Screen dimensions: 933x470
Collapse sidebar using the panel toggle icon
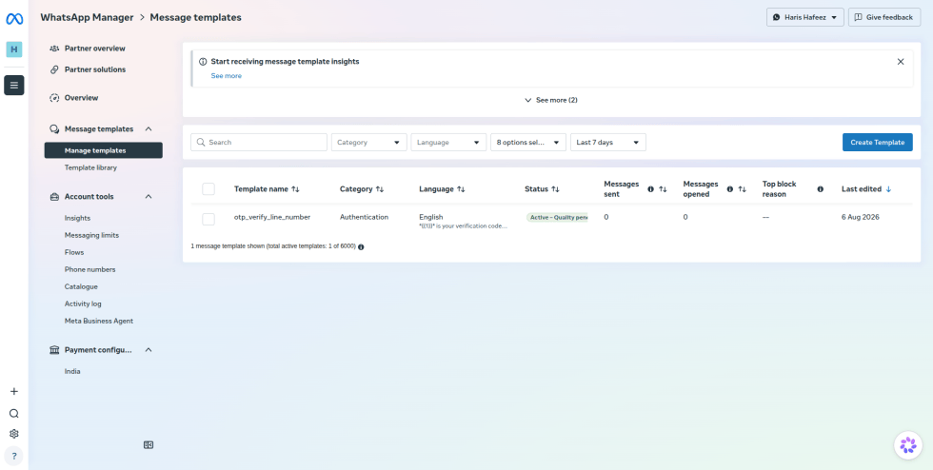149,444
